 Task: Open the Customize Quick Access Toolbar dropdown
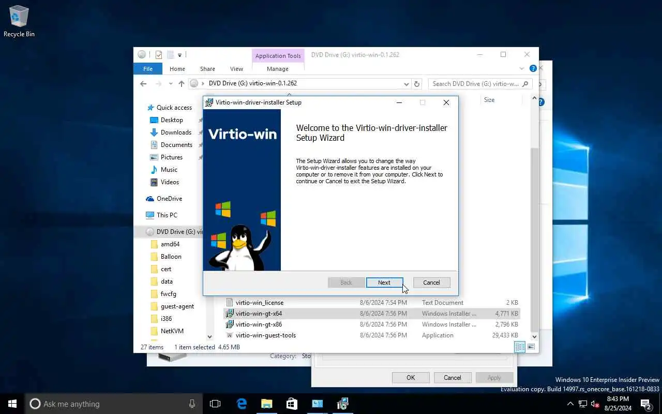(179, 55)
